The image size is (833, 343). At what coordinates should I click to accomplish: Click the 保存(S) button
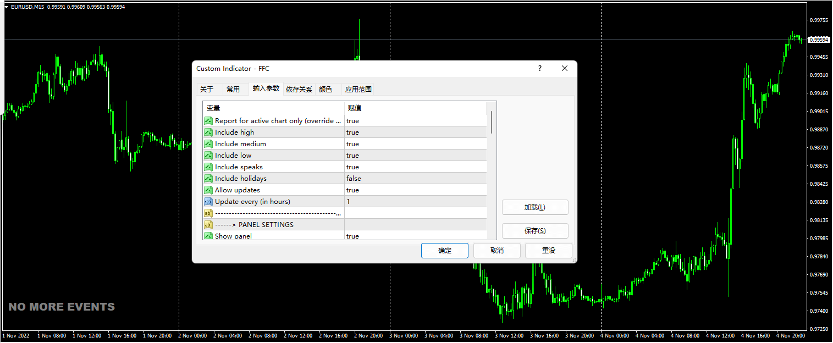point(535,231)
